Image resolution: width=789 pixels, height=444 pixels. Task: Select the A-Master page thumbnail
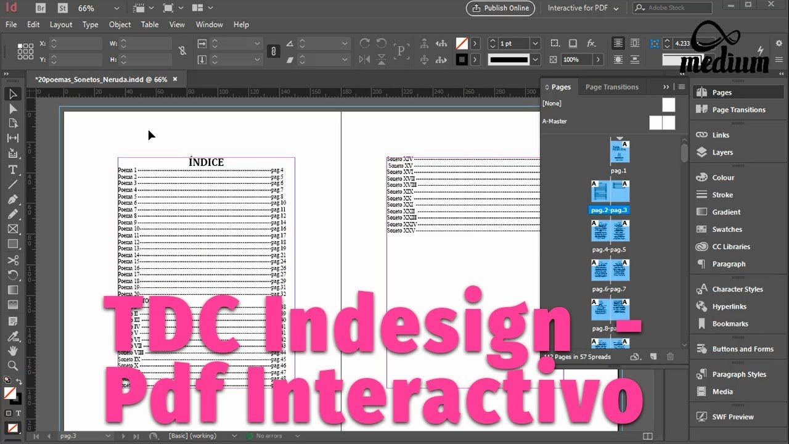[x=662, y=122]
